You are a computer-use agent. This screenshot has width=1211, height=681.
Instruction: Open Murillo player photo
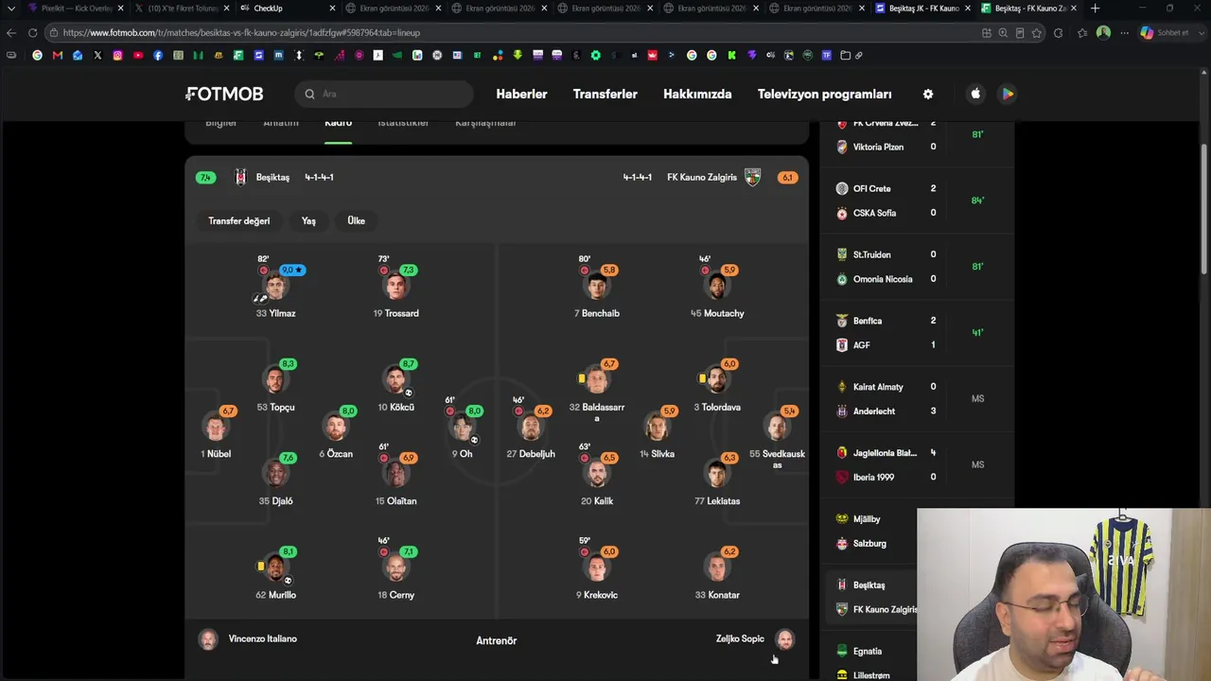click(x=275, y=568)
